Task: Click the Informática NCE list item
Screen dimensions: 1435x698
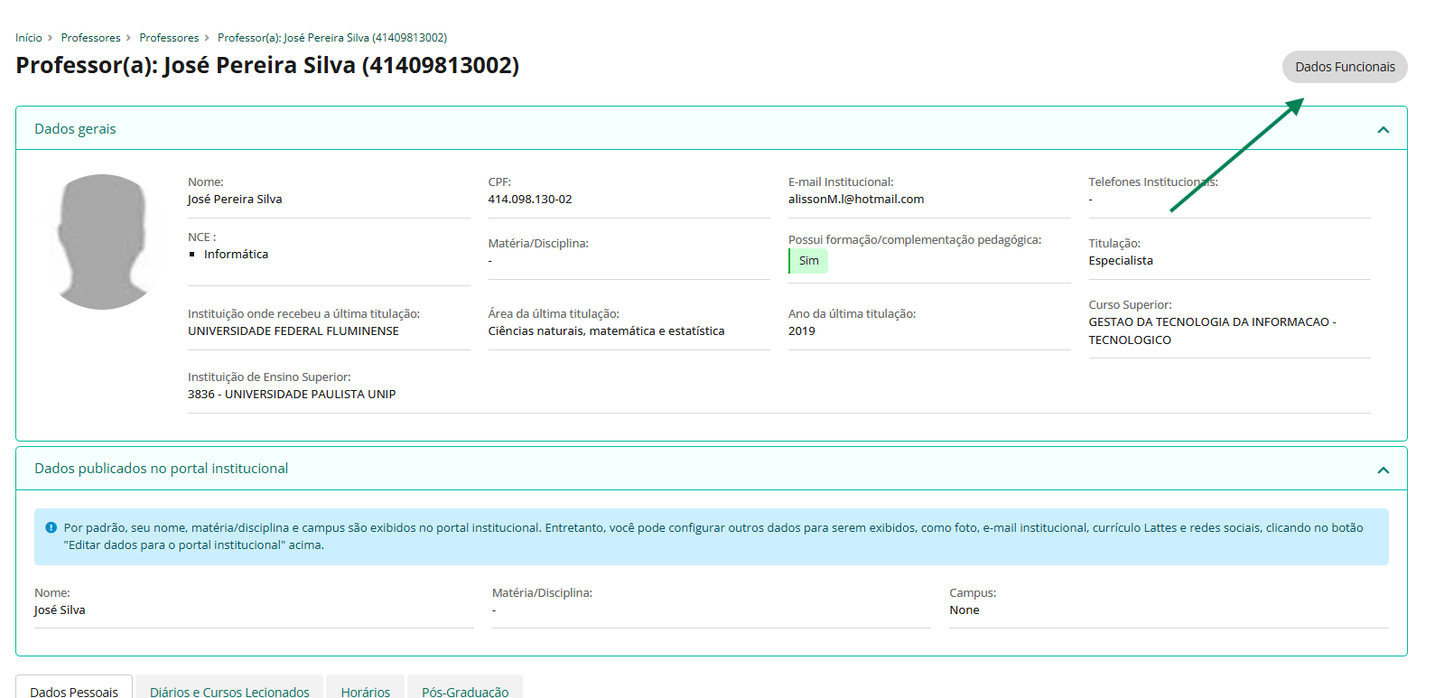Action: pyautogui.click(x=236, y=255)
